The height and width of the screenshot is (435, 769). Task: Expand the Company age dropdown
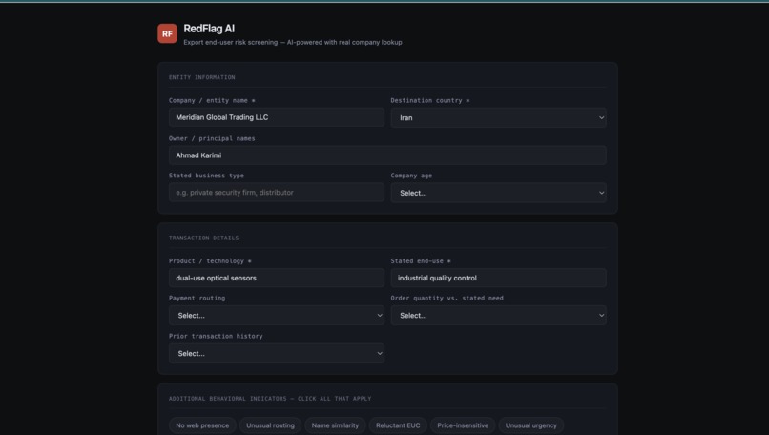click(498, 193)
